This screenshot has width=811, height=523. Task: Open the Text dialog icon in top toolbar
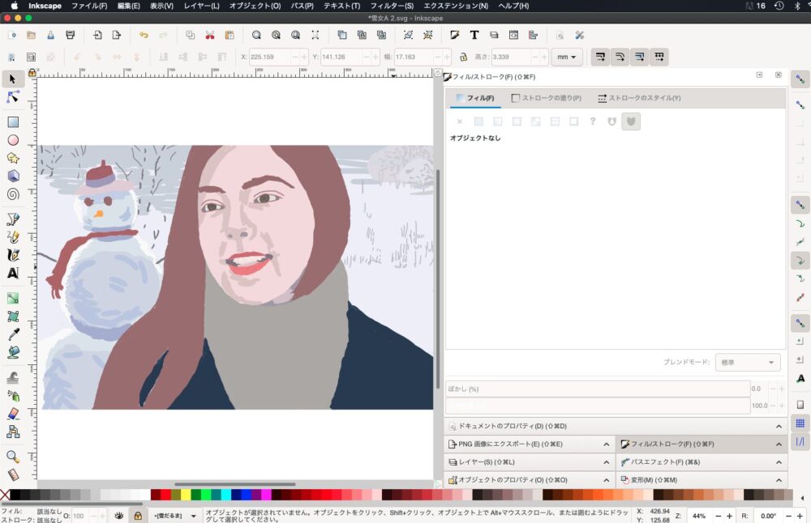(474, 35)
